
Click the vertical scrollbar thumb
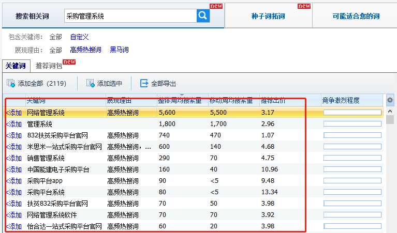pos(390,120)
